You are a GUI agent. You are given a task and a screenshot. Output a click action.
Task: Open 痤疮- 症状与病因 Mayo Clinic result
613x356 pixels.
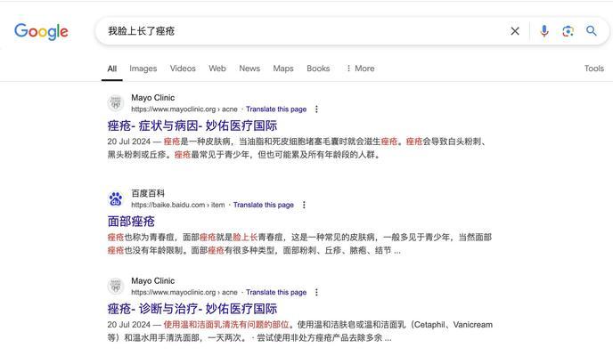coord(192,125)
